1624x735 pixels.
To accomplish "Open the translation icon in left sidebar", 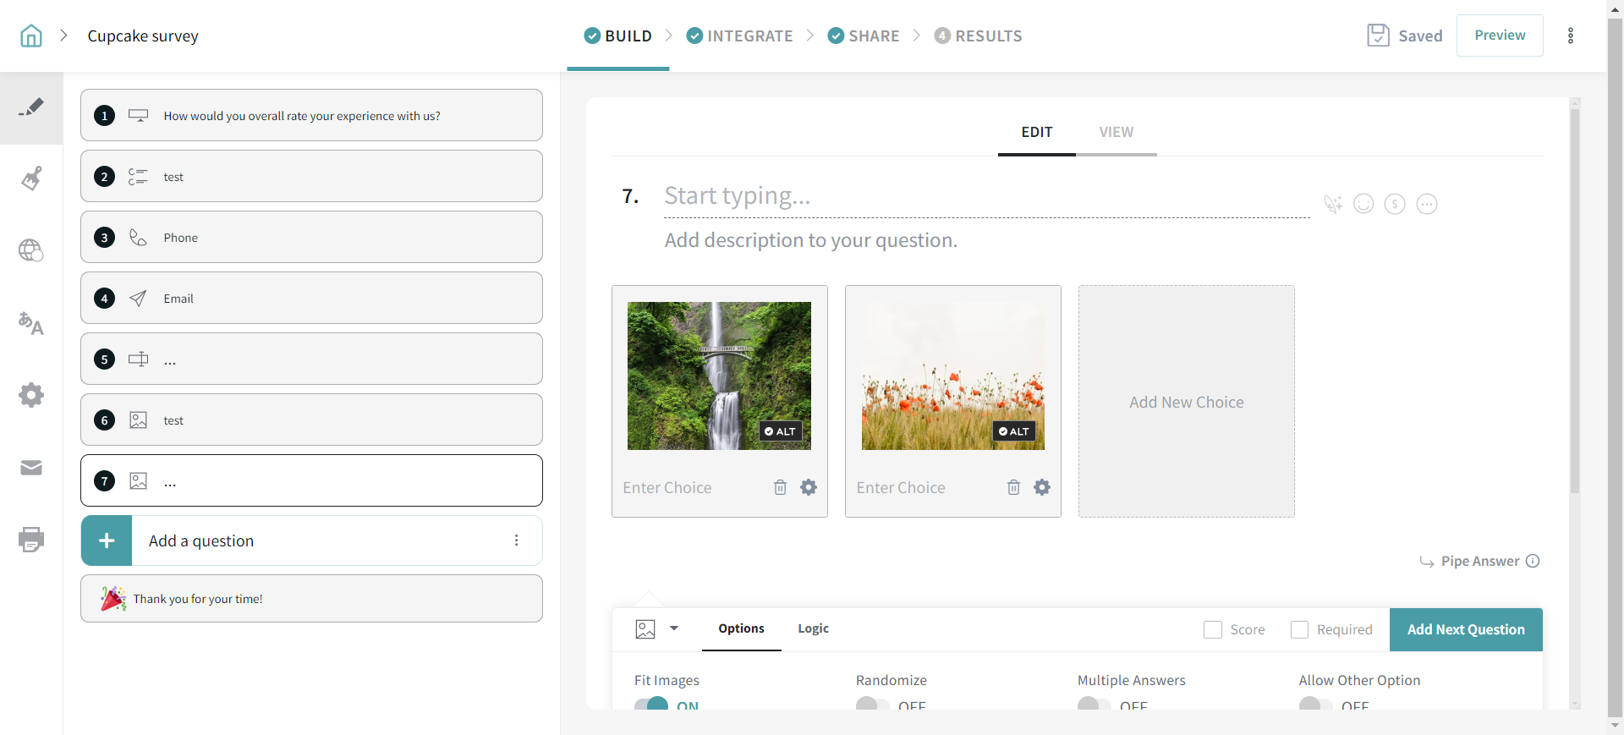I will [31, 323].
